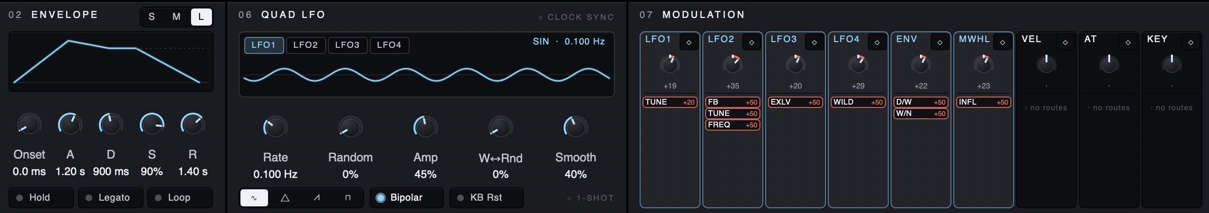Click the envelope Onset knob
This screenshot has height=213, width=1209.
(x=29, y=125)
